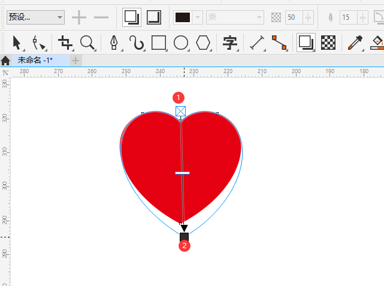Screen dimensions: 384x286
Task: Select the Rectangle tool
Action: [159, 43]
